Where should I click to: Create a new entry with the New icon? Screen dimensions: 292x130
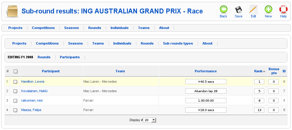[x=268, y=9]
